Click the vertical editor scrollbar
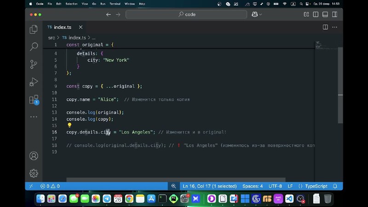The height and width of the screenshot is (207, 368). [340, 85]
